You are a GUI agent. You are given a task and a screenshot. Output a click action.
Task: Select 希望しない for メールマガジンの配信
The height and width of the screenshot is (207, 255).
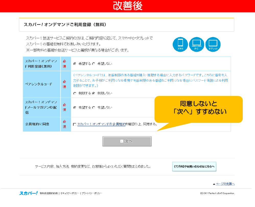pos(94,108)
